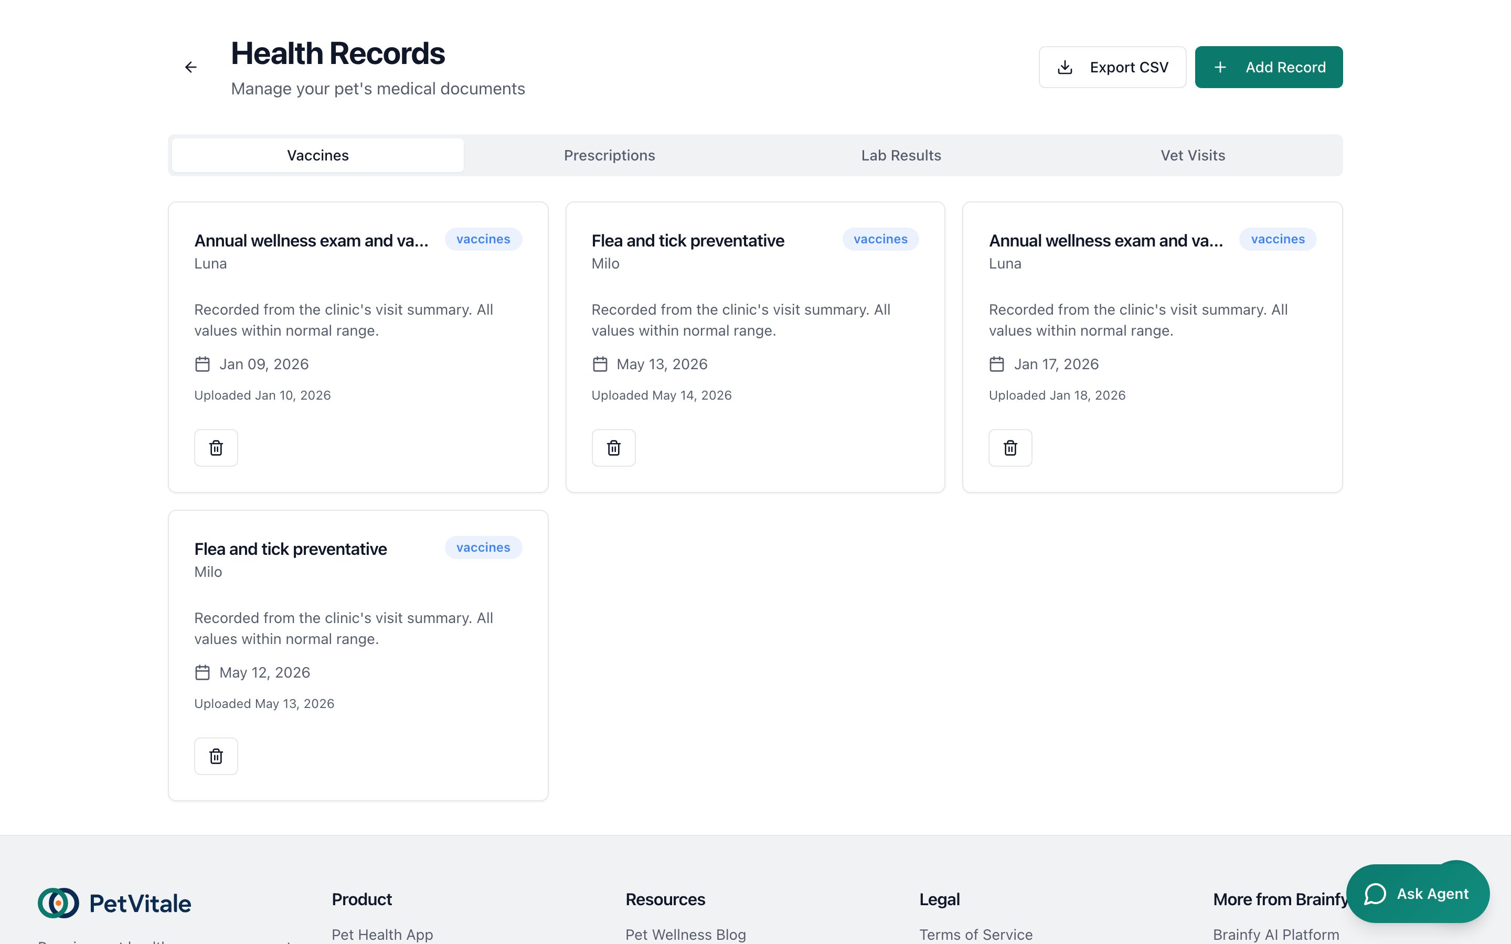The image size is (1511, 944).
Task: Click the download icon in Export CSV
Action: click(x=1065, y=68)
